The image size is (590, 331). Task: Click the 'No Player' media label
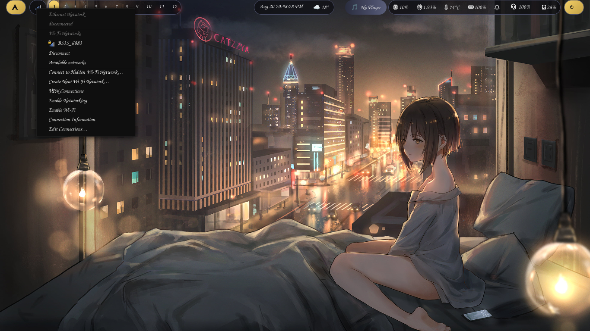(371, 7)
